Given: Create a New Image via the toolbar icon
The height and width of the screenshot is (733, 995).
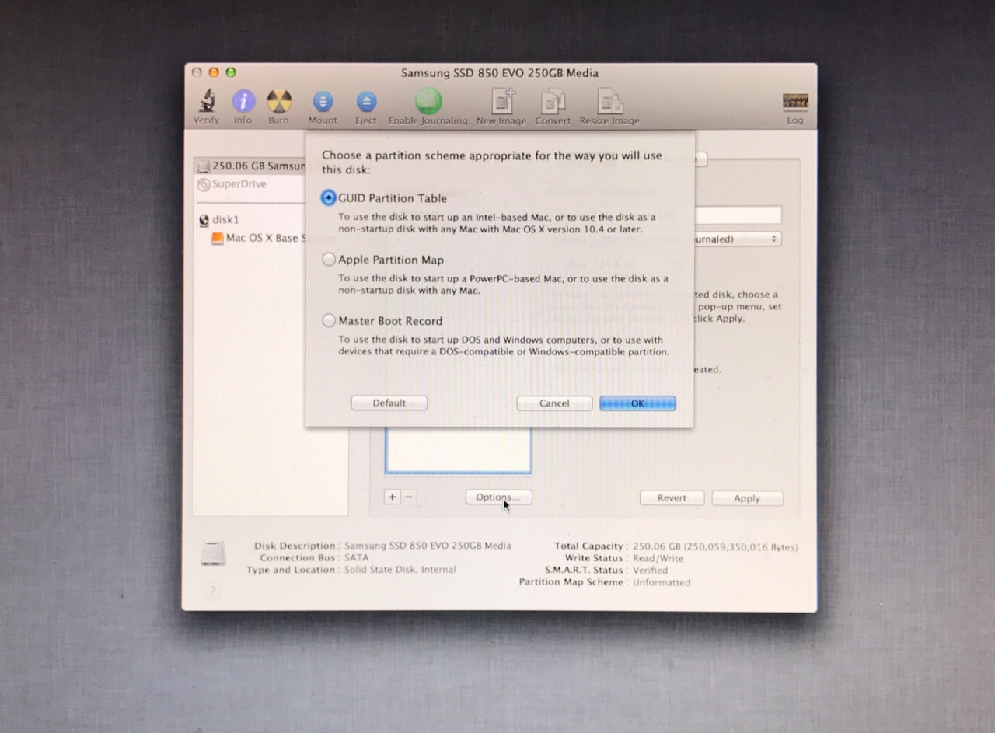Looking at the screenshot, I should (501, 102).
